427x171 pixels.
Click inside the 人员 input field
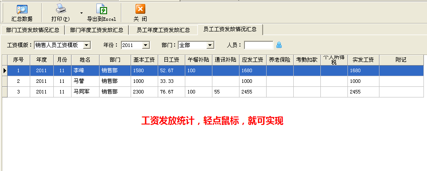[x=259, y=45]
